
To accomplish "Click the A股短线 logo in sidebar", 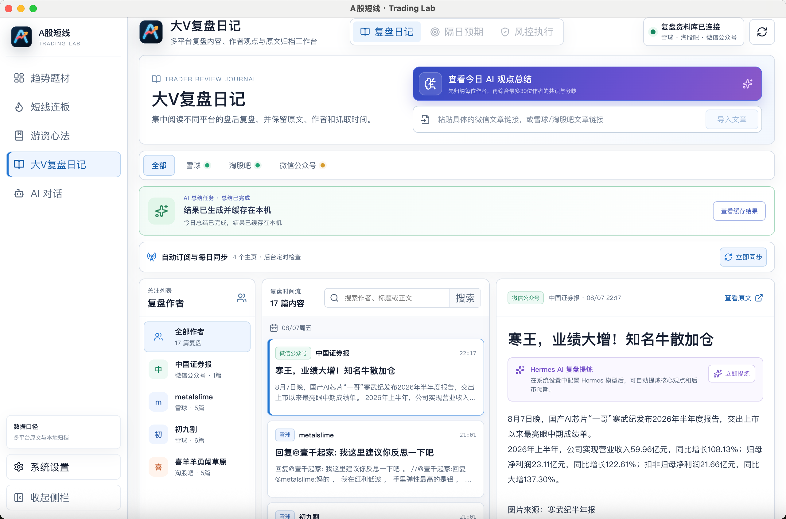I will [21, 37].
